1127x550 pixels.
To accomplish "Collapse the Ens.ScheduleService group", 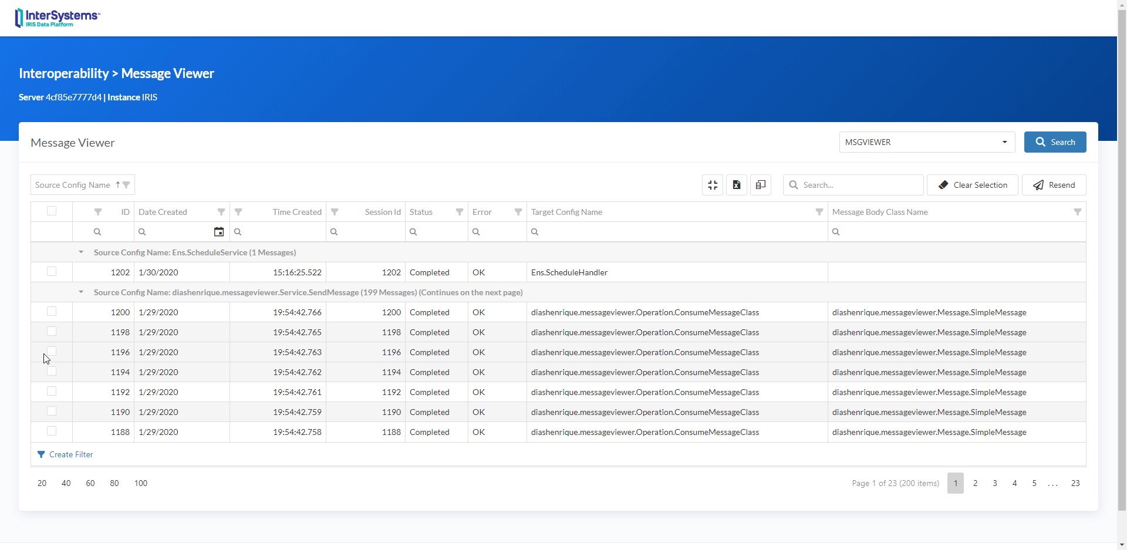I will 81,252.
